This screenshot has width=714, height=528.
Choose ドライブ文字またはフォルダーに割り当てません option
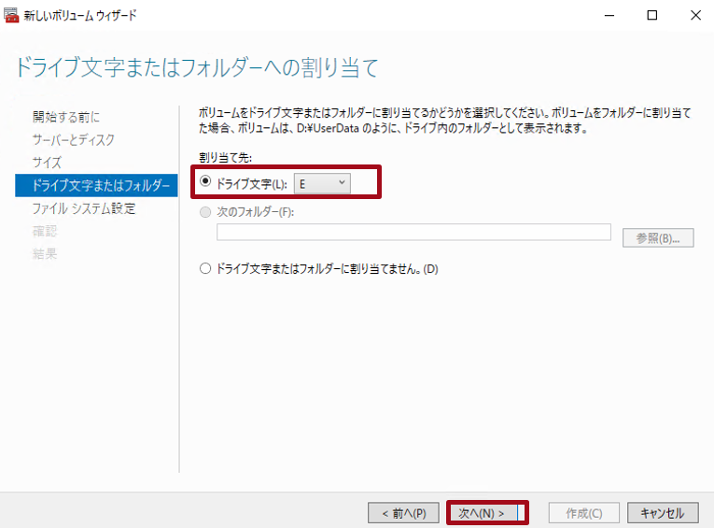pos(205,268)
